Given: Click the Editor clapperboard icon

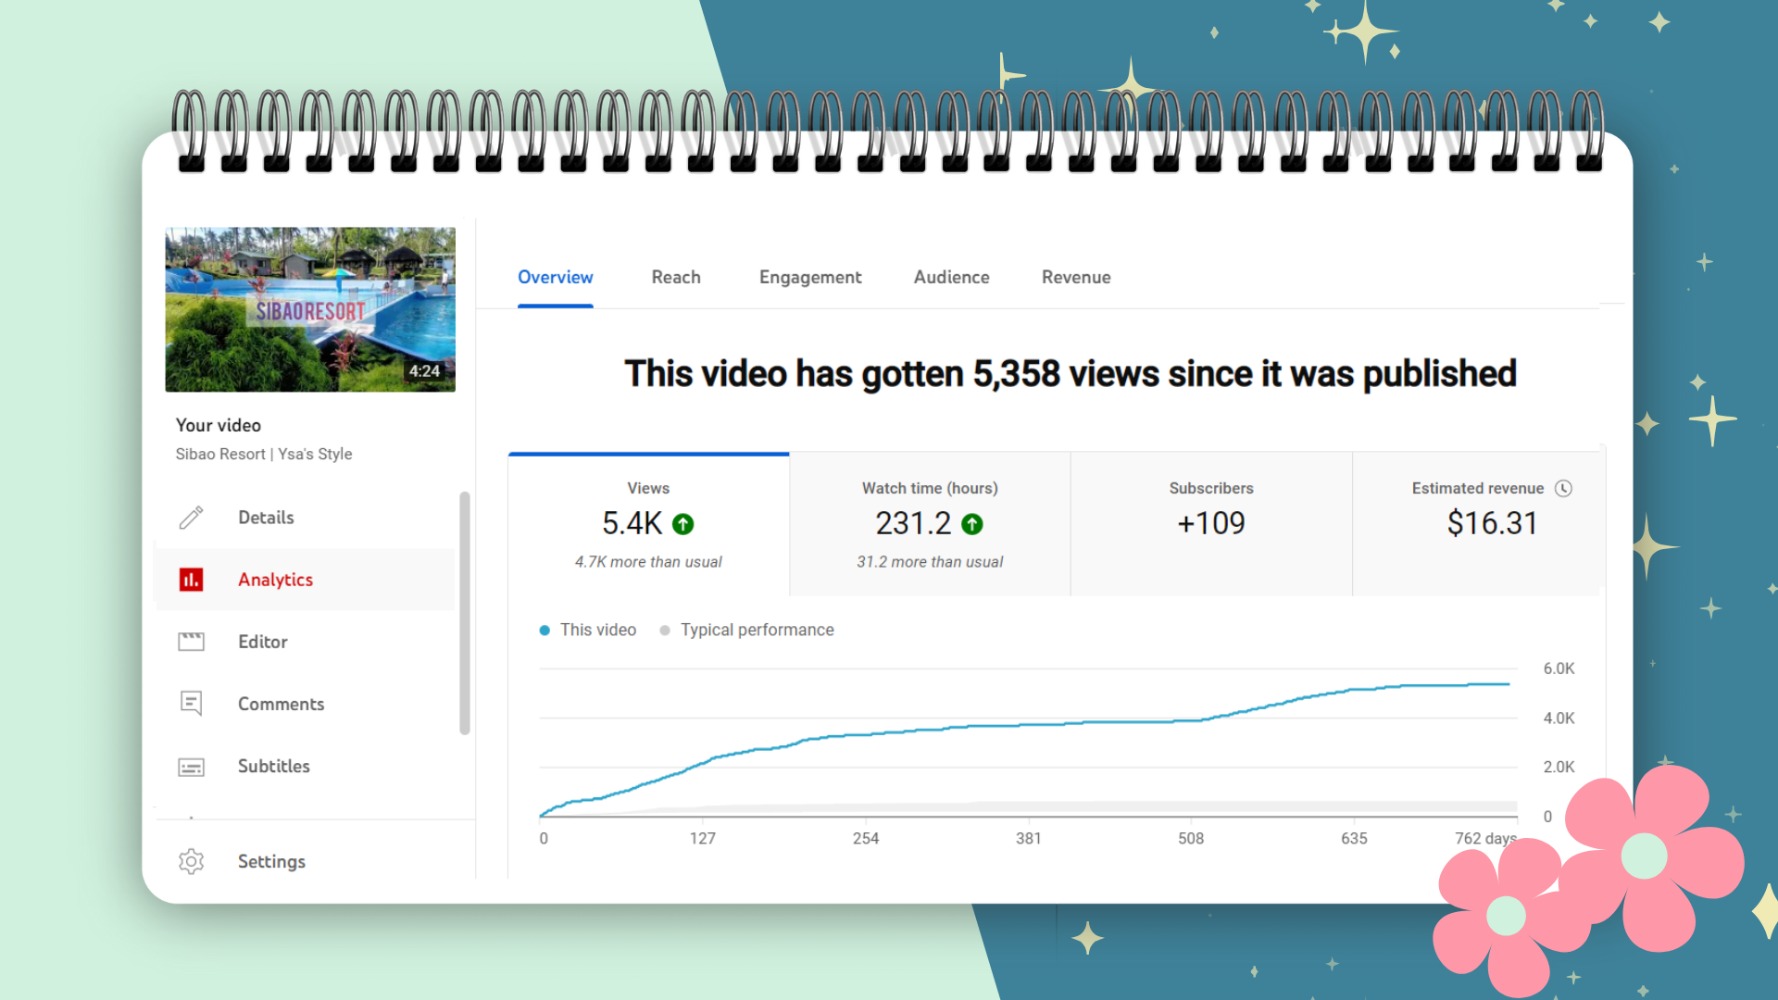Looking at the screenshot, I should tap(191, 642).
